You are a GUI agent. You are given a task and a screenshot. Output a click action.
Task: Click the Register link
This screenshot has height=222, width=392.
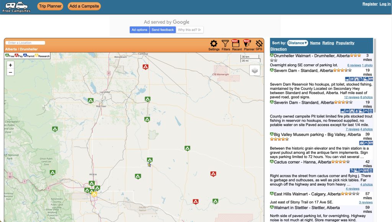point(370,4)
